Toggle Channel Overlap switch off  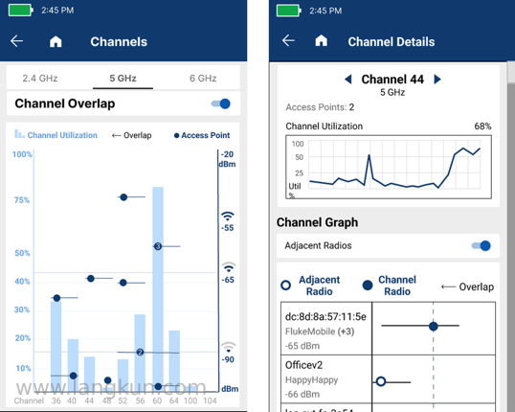click(x=221, y=103)
